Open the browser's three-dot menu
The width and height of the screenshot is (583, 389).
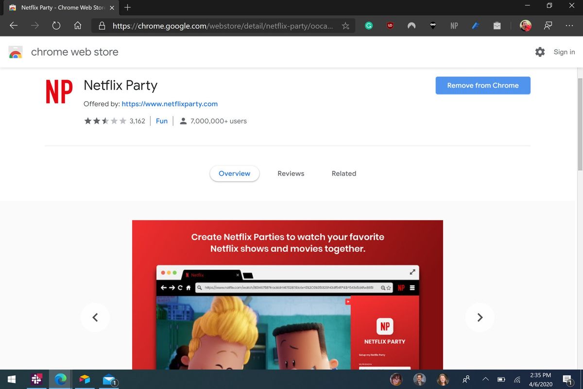coord(569,25)
